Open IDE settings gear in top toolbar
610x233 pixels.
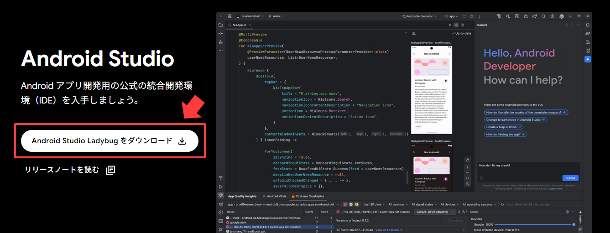[x=552, y=16]
